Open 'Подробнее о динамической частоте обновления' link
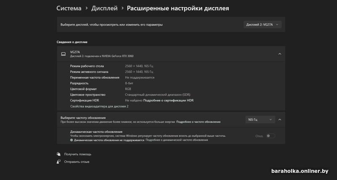Viewport: 337px width, 180px height. pos(177,140)
